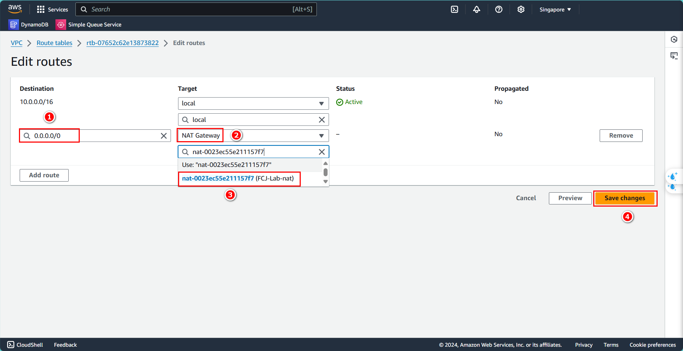Remove the 0.0.0.0/0 route
The image size is (683, 351).
(x=621, y=135)
